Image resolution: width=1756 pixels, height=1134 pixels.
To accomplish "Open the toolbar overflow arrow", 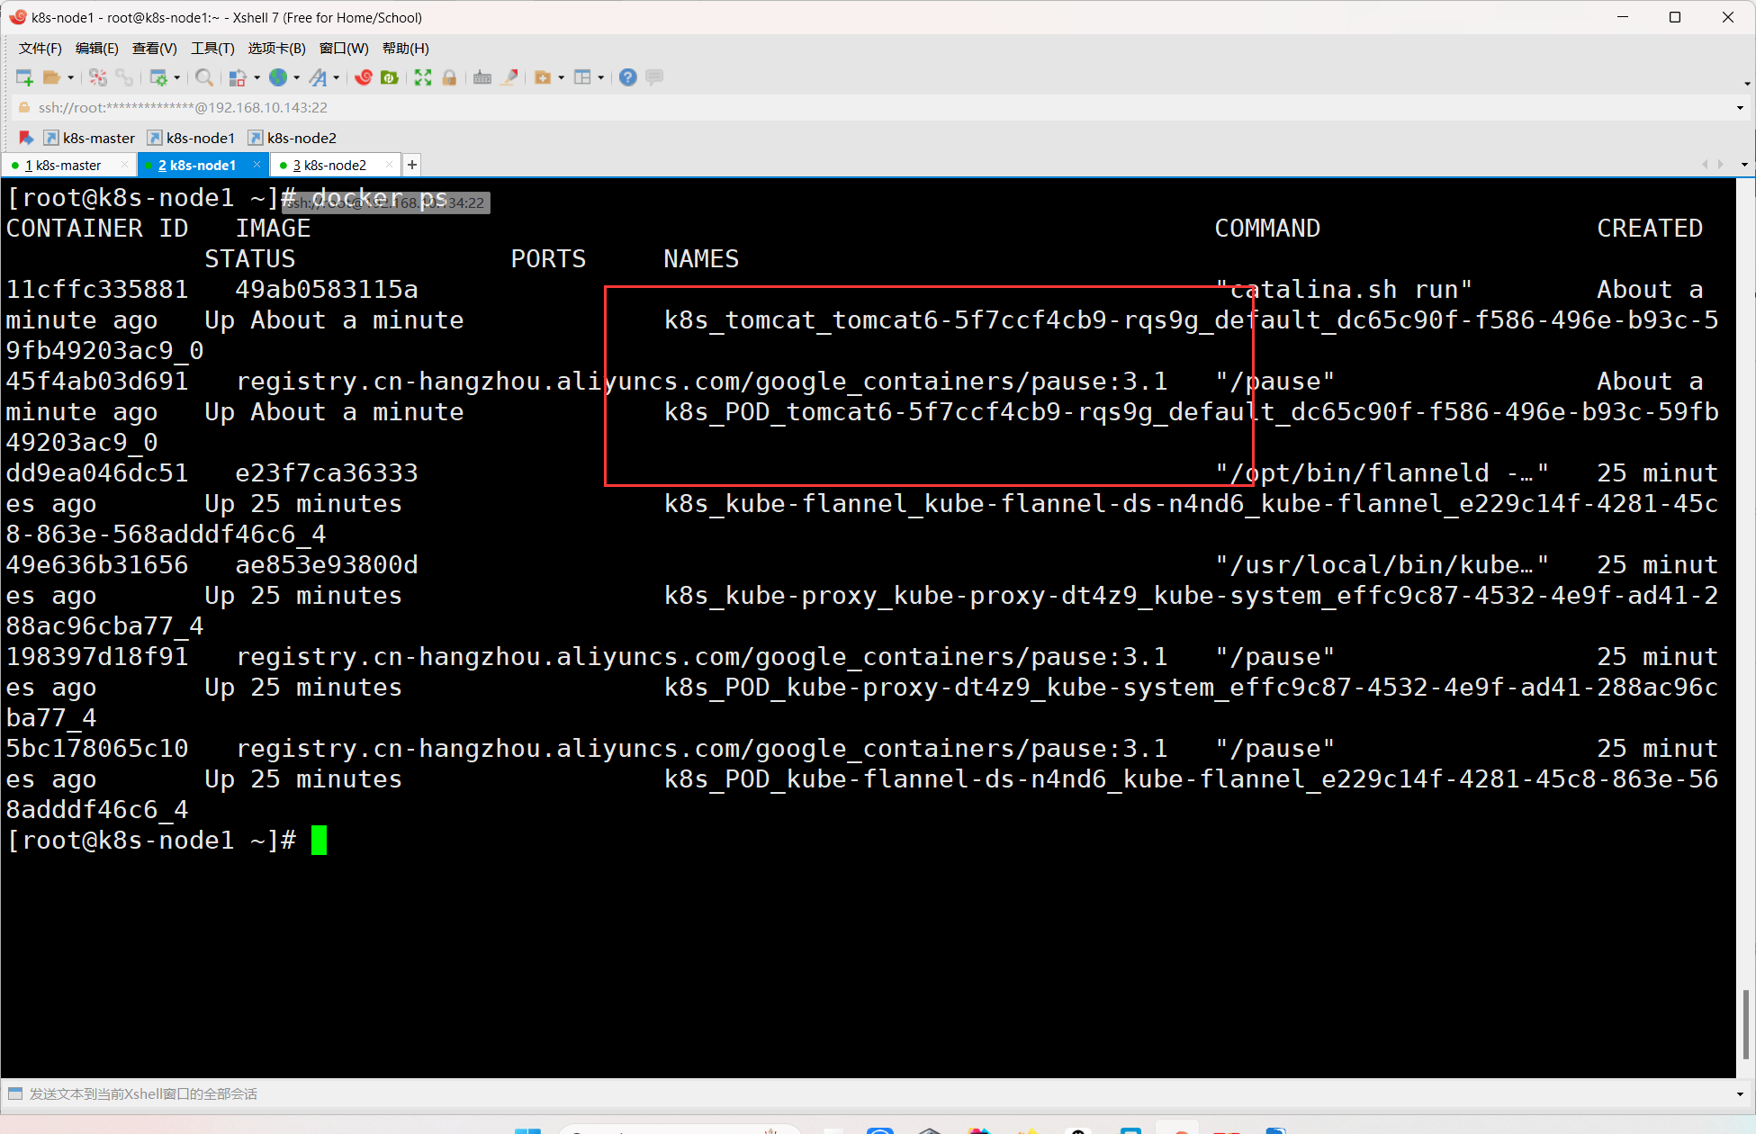I will (1747, 84).
